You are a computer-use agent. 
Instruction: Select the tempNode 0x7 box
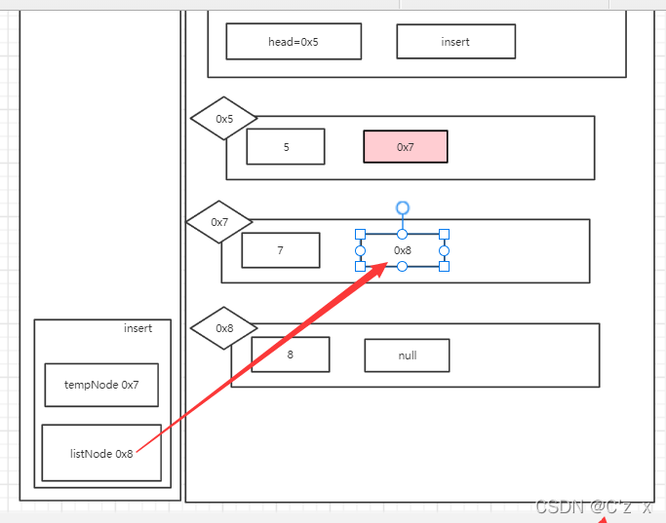(x=101, y=385)
